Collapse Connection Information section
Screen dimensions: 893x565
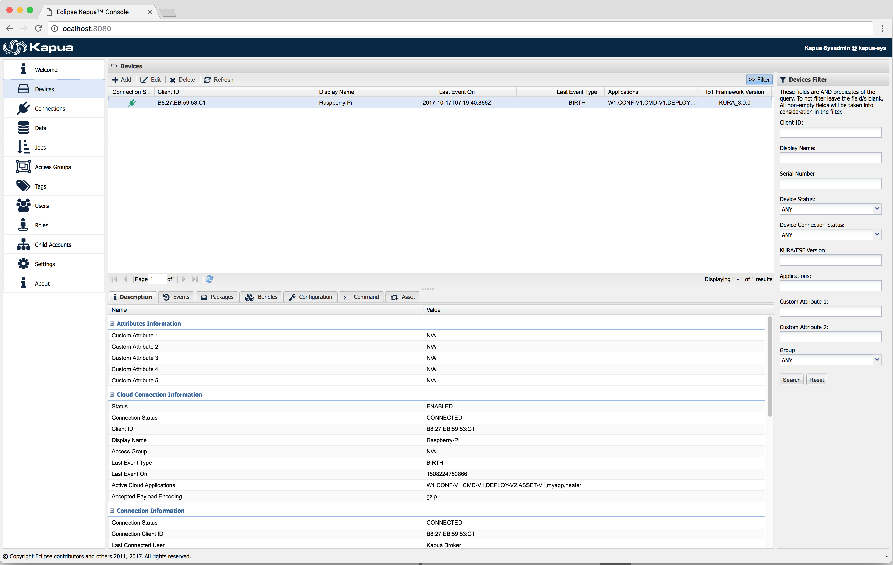coord(112,511)
